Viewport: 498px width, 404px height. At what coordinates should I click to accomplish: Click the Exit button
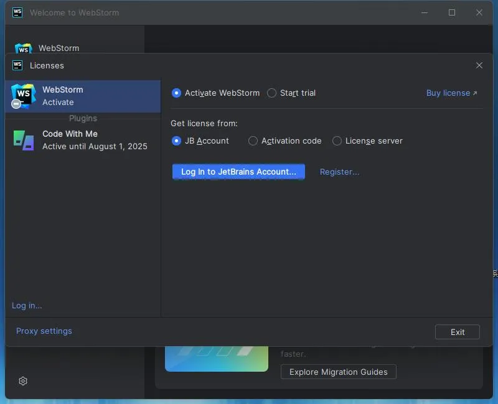click(457, 332)
